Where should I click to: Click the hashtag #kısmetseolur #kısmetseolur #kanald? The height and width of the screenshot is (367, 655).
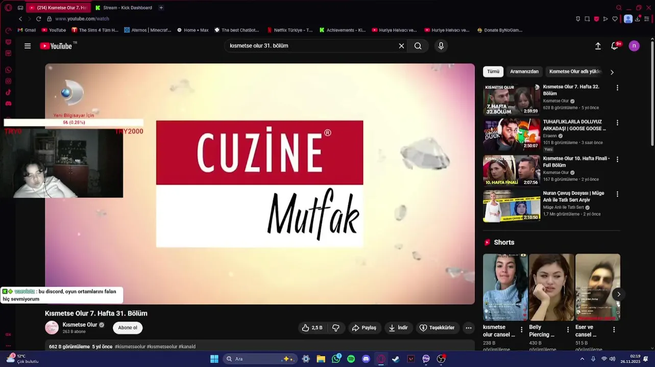[155, 347]
